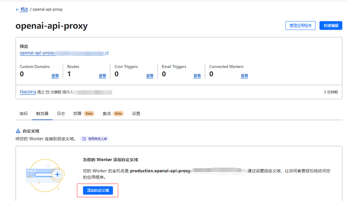Go back via the 概述 breadcrumb link
Screen dimensions: 346x201
(24, 9)
